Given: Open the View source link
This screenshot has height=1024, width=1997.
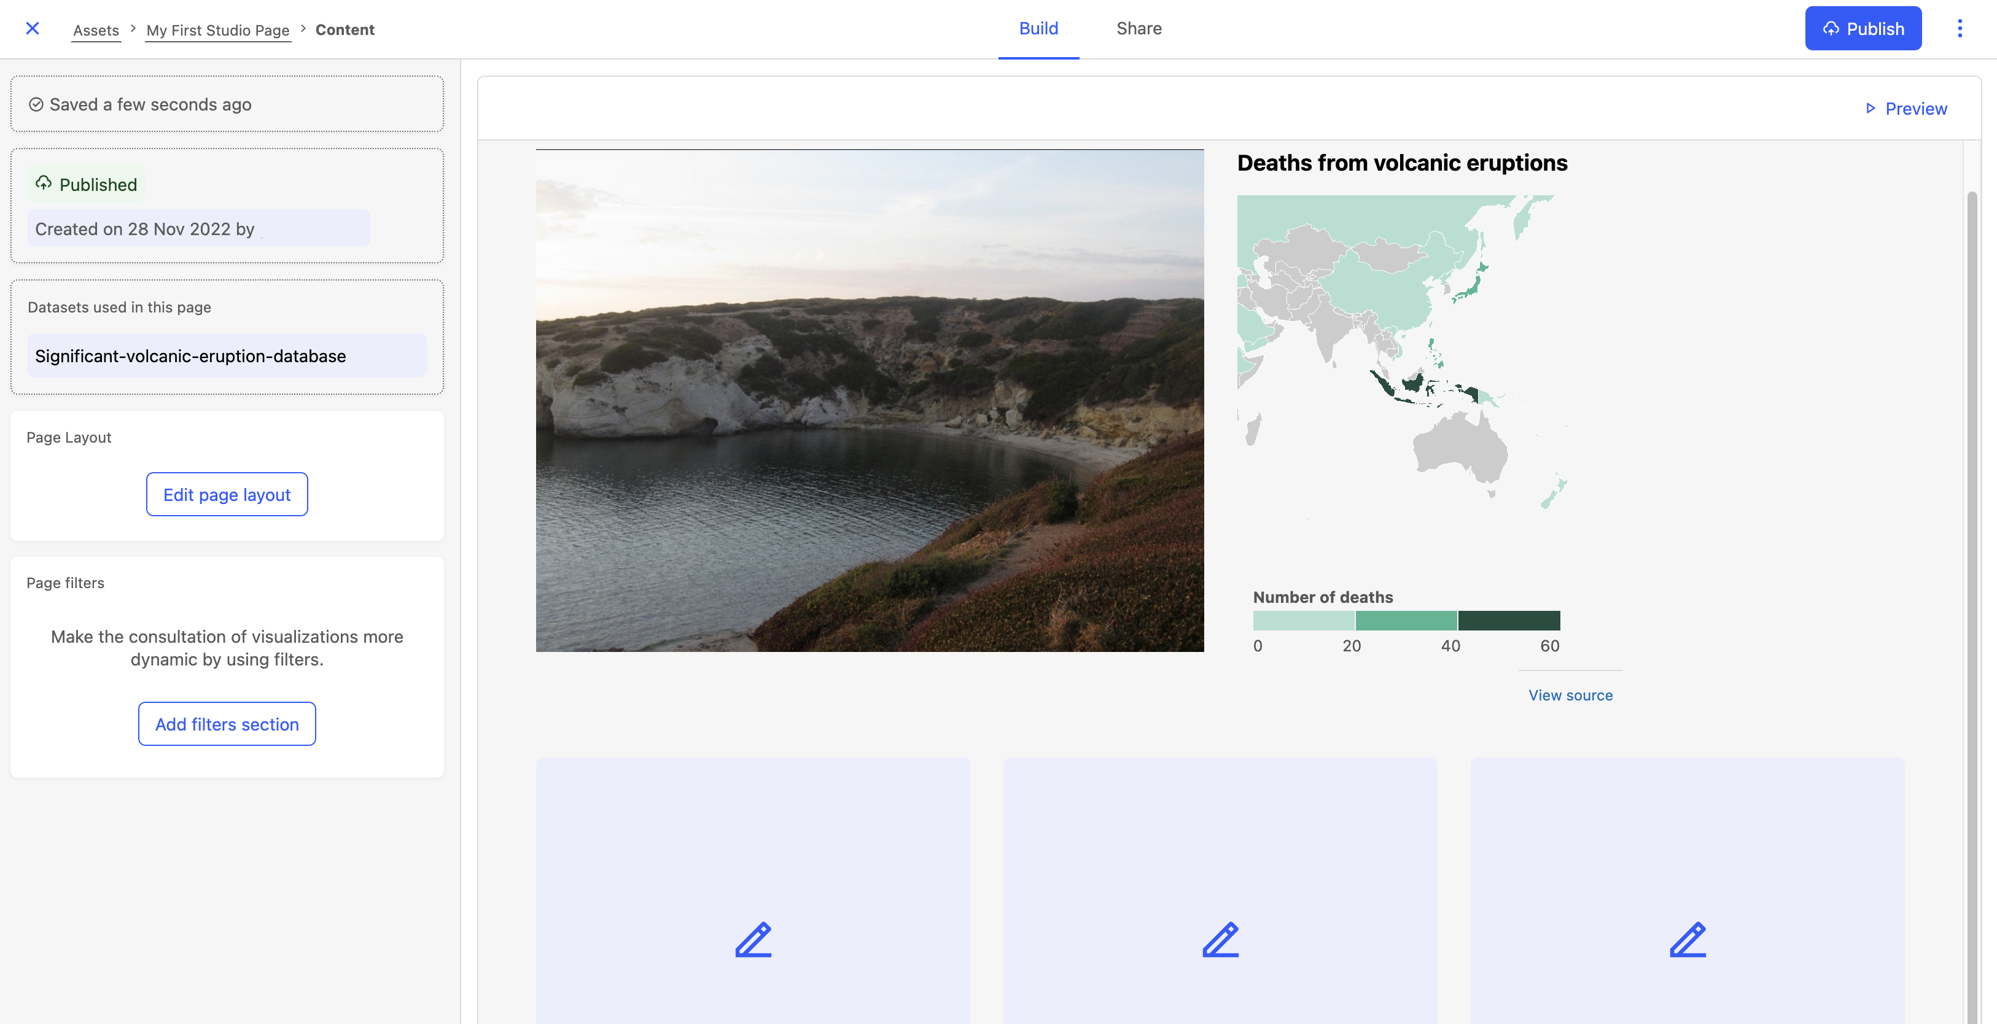Looking at the screenshot, I should [x=1570, y=696].
